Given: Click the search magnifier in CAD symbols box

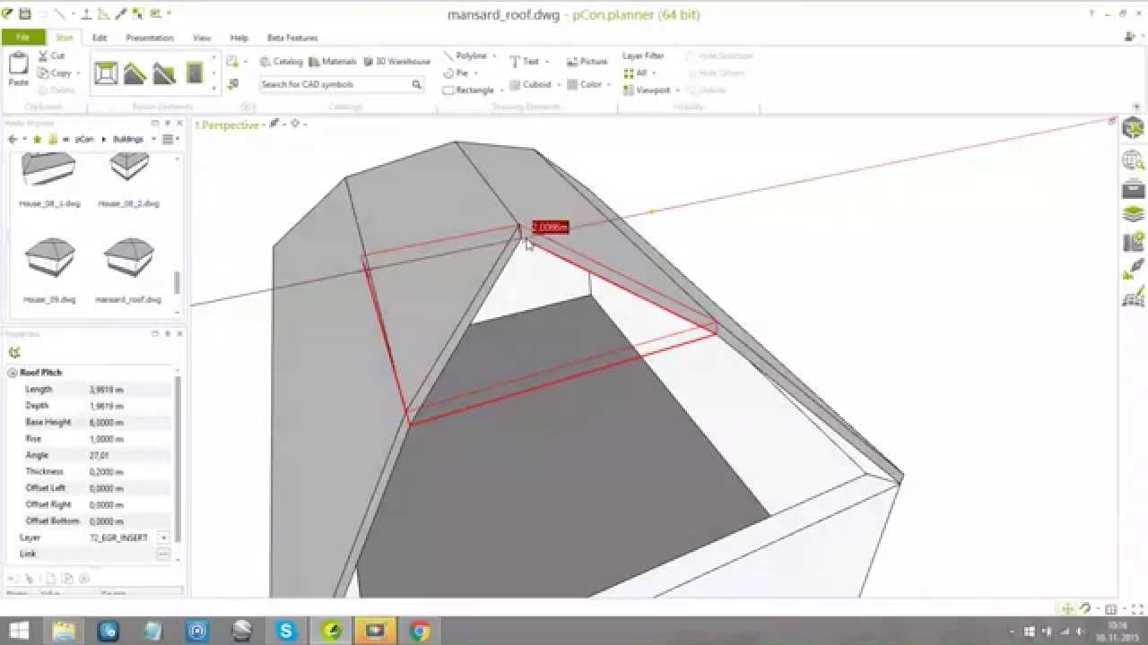Looking at the screenshot, I should point(416,84).
